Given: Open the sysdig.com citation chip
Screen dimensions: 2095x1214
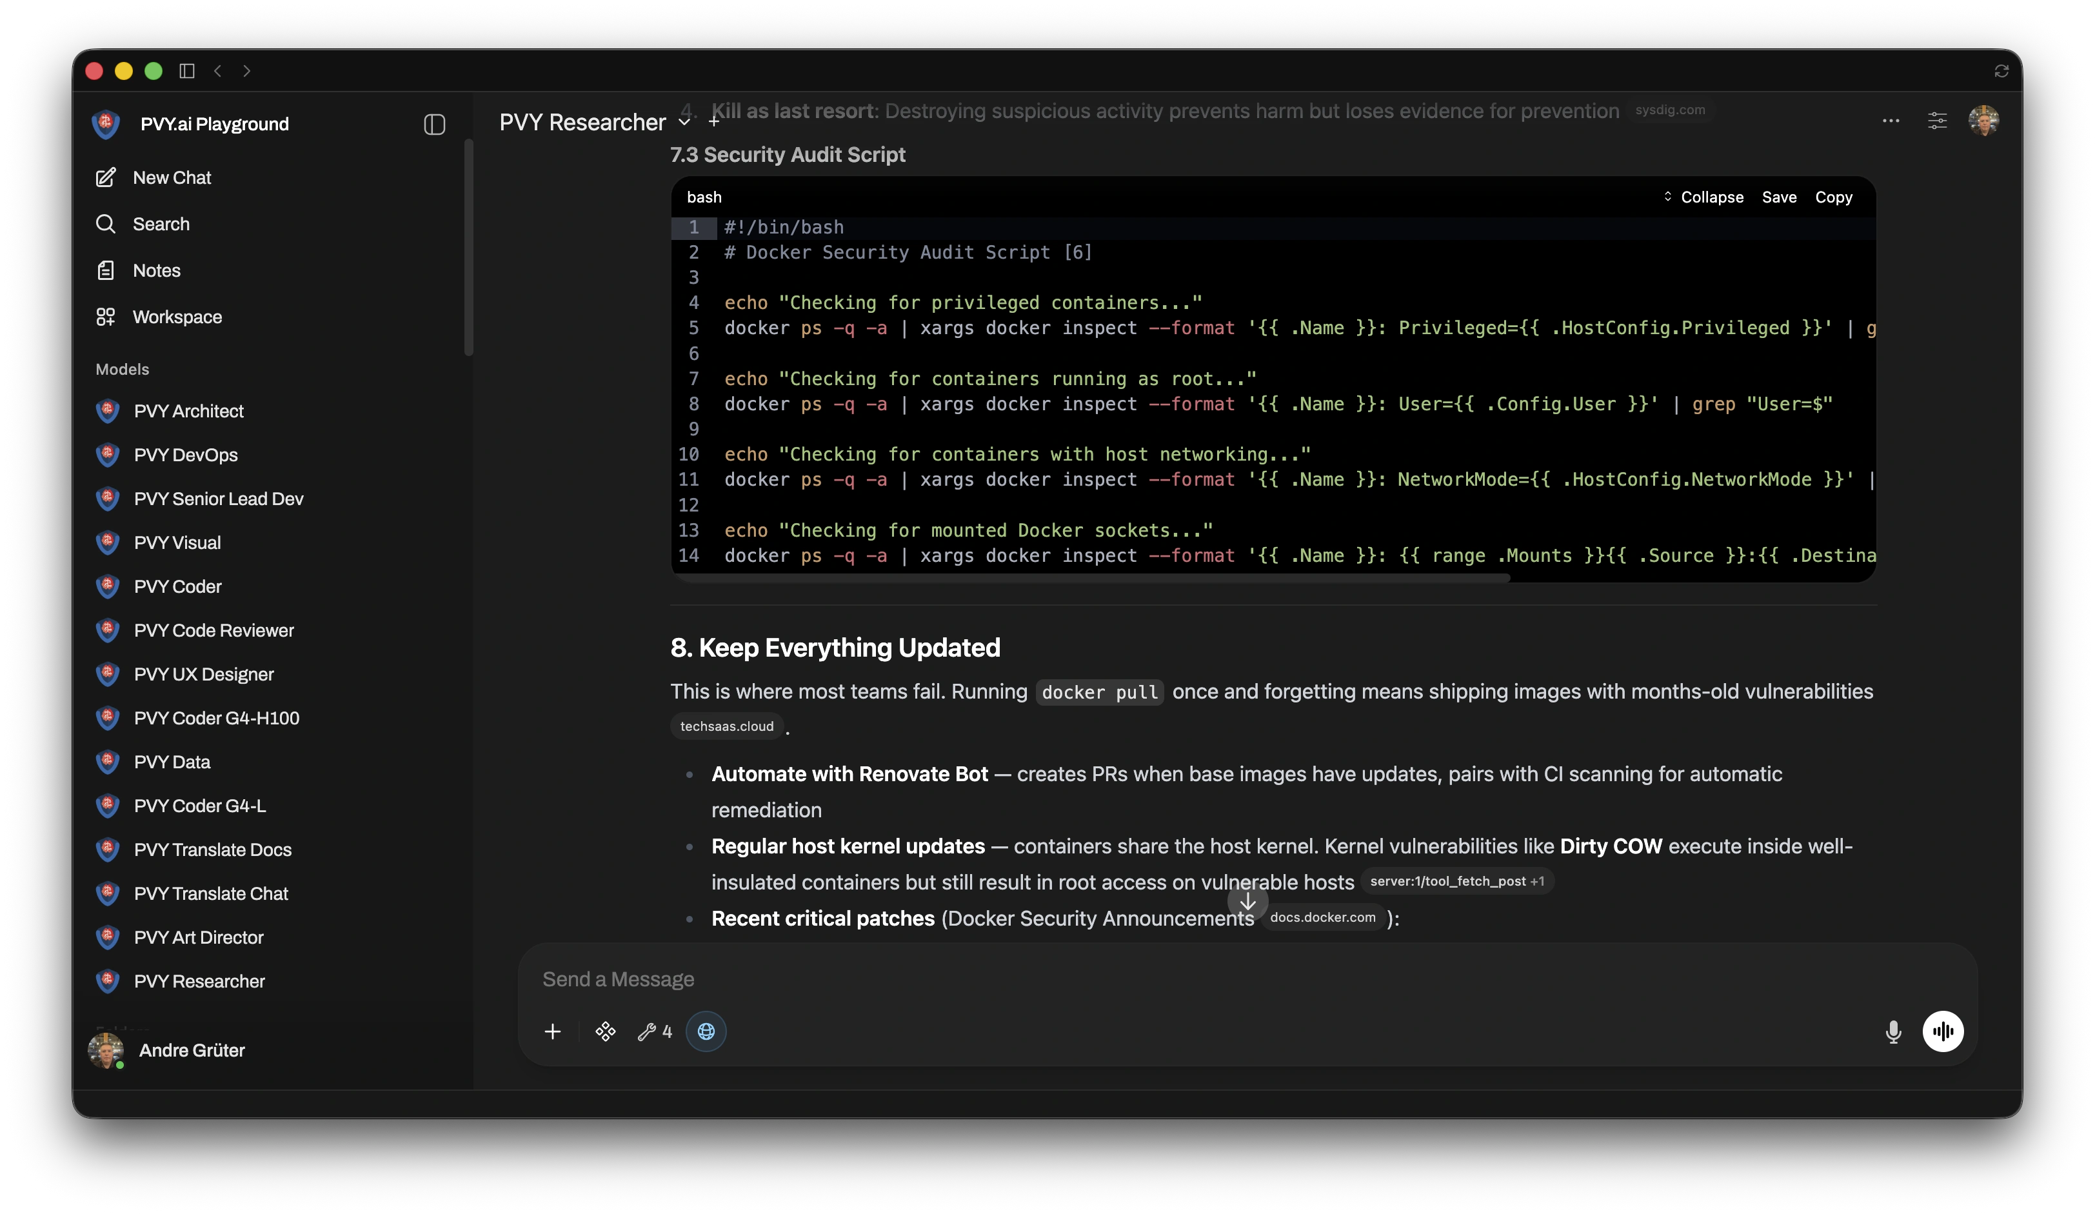Looking at the screenshot, I should pyautogui.click(x=1669, y=110).
